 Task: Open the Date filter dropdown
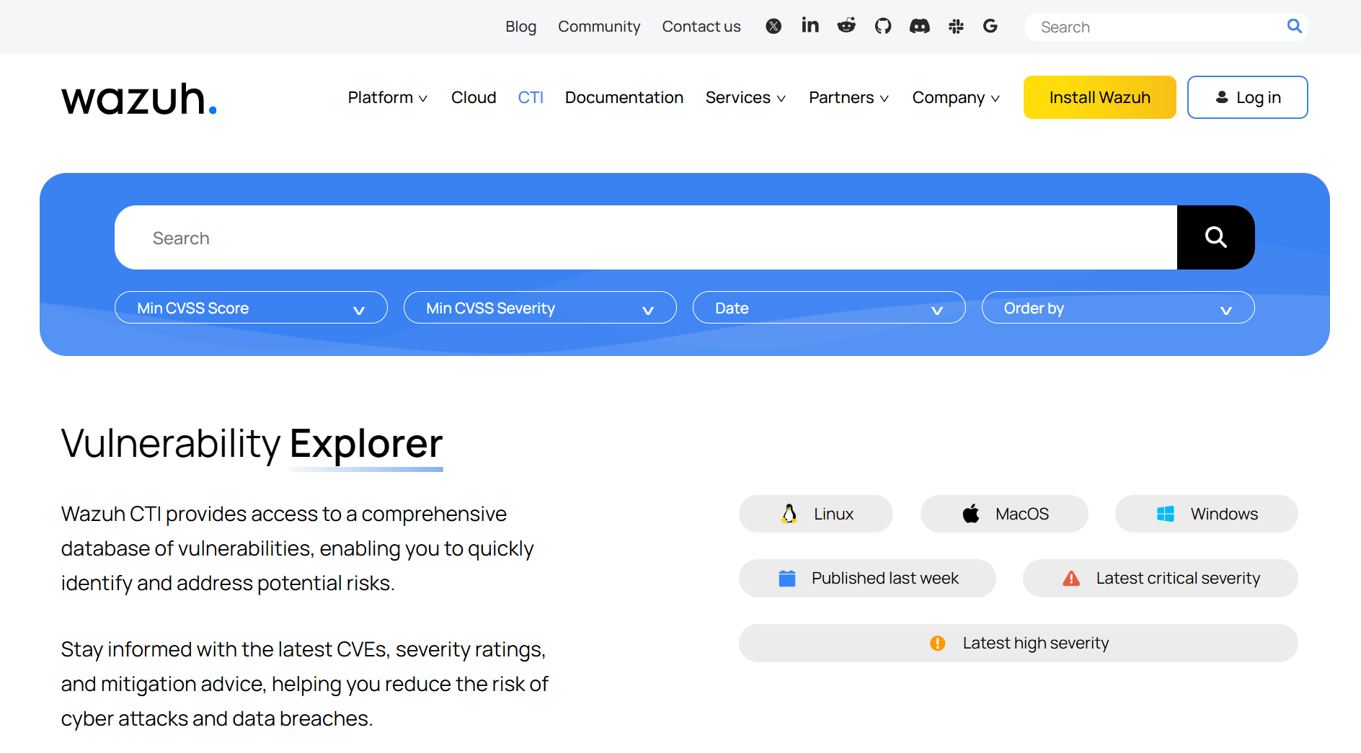[x=829, y=308]
